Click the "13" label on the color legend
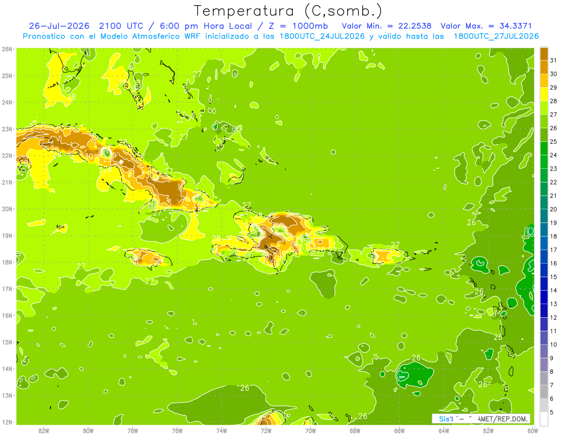Screen dimensions: 566x437 [553, 304]
